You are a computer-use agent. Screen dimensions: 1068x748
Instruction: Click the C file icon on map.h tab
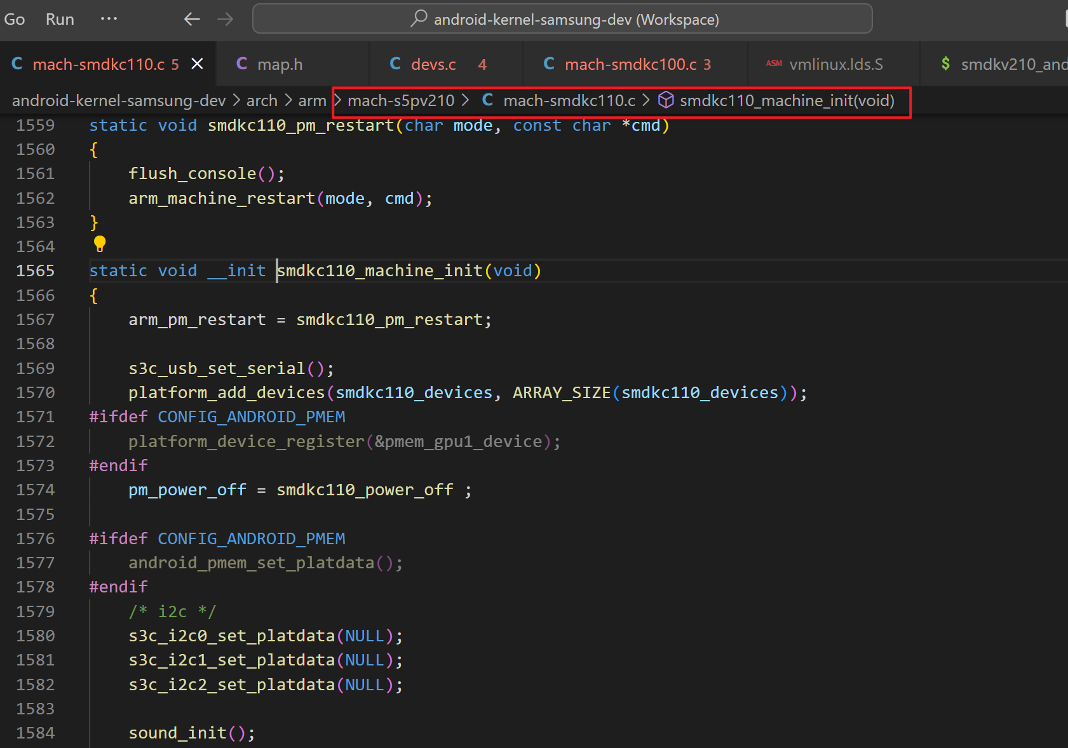click(241, 63)
